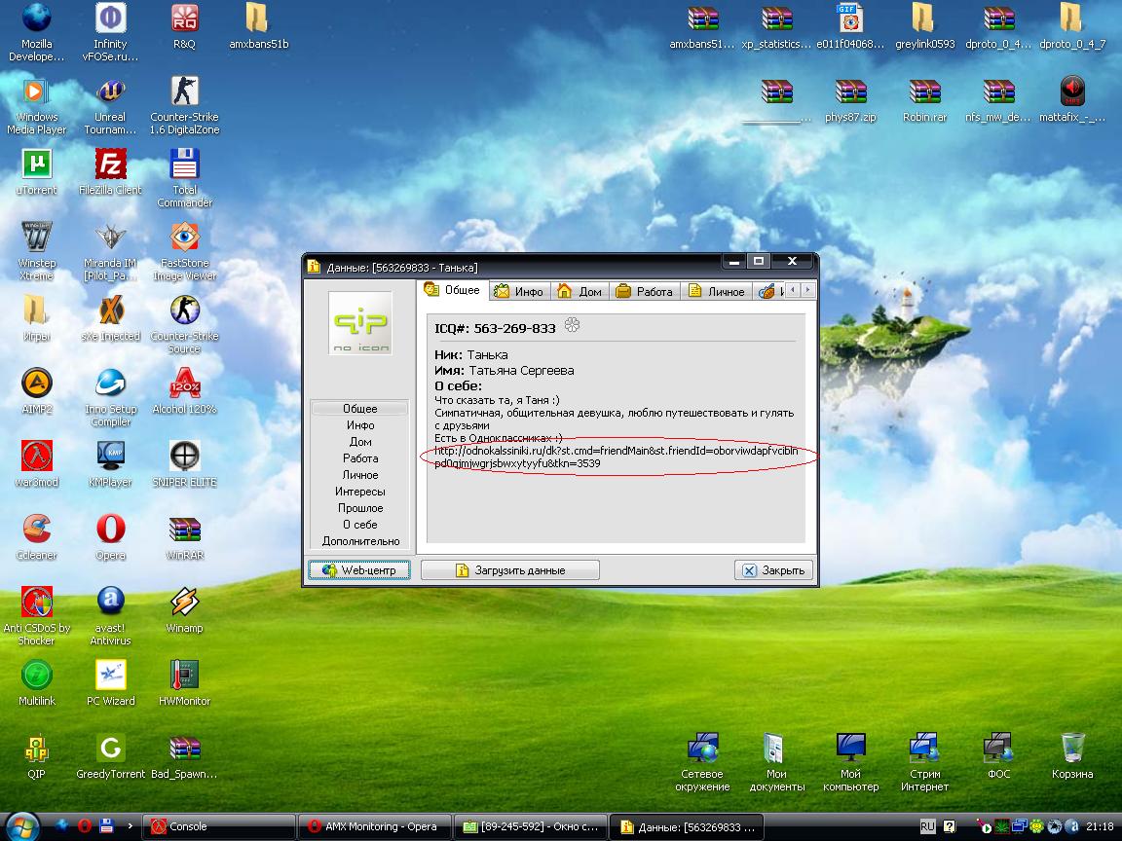The height and width of the screenshot is (841, 1122).
Task: Click the flower status icon next to ICQ number
Action: (573, 326)
